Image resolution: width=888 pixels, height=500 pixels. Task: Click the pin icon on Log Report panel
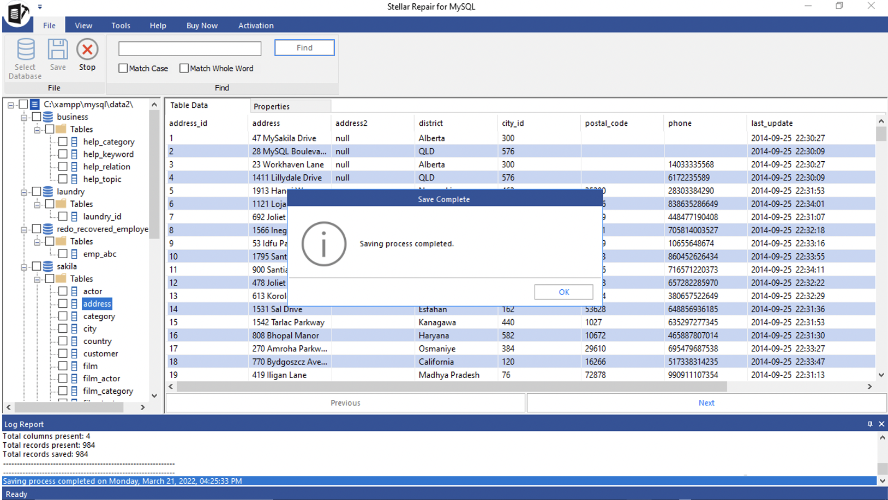pyautogui.click(x=869, y=424)
